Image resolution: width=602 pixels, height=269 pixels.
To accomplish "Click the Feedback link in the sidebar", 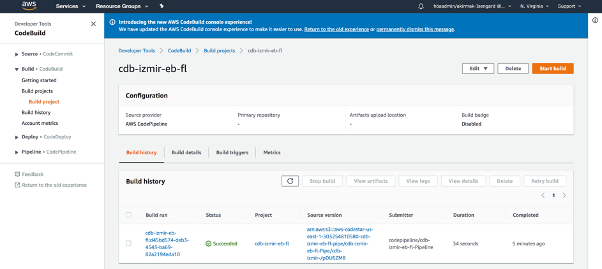I will (33, 174).
